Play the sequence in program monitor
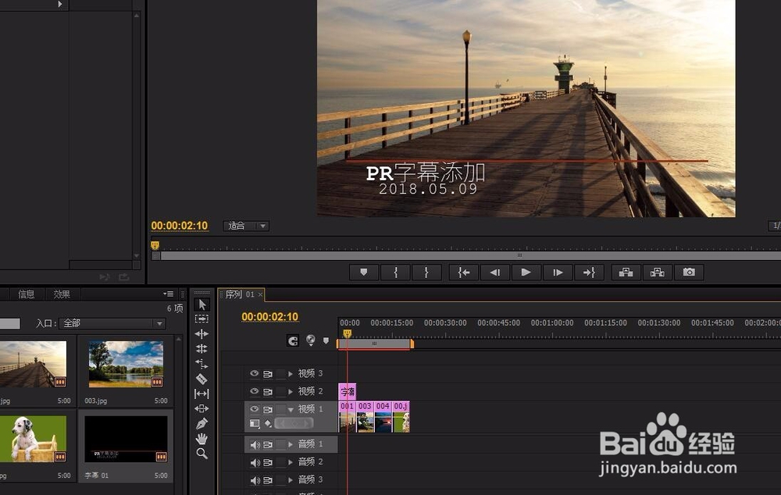The image size is (781, 495). point(526,272)
